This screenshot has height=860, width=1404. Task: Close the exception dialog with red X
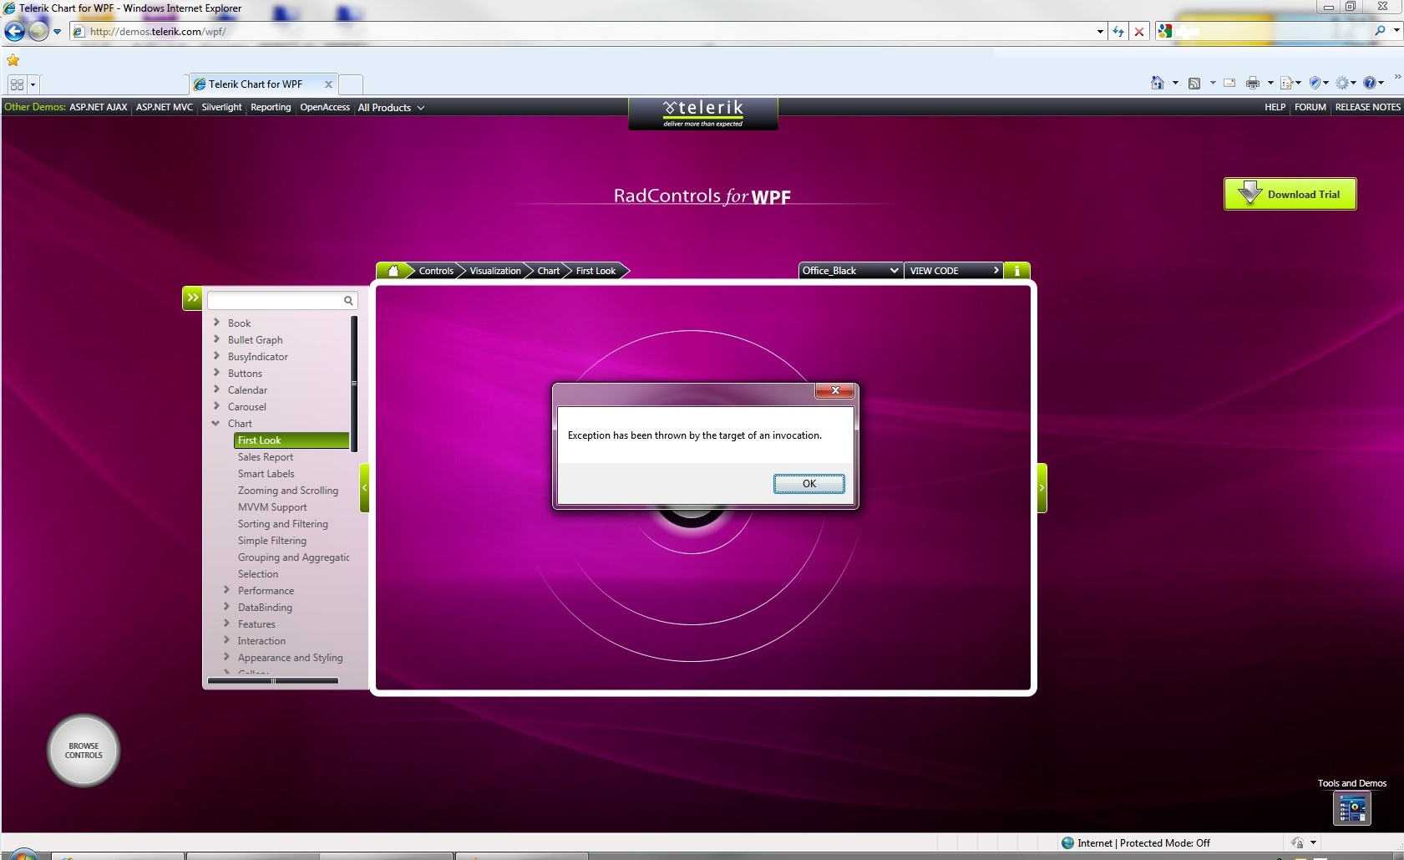pyautogui.click(x=835, y=390)
